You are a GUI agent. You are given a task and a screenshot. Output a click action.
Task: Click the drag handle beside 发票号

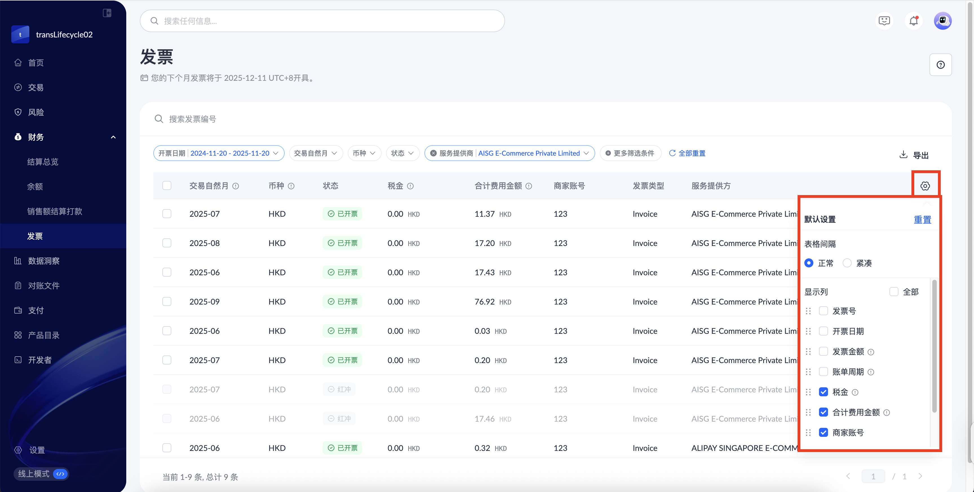tap(808, 311)
